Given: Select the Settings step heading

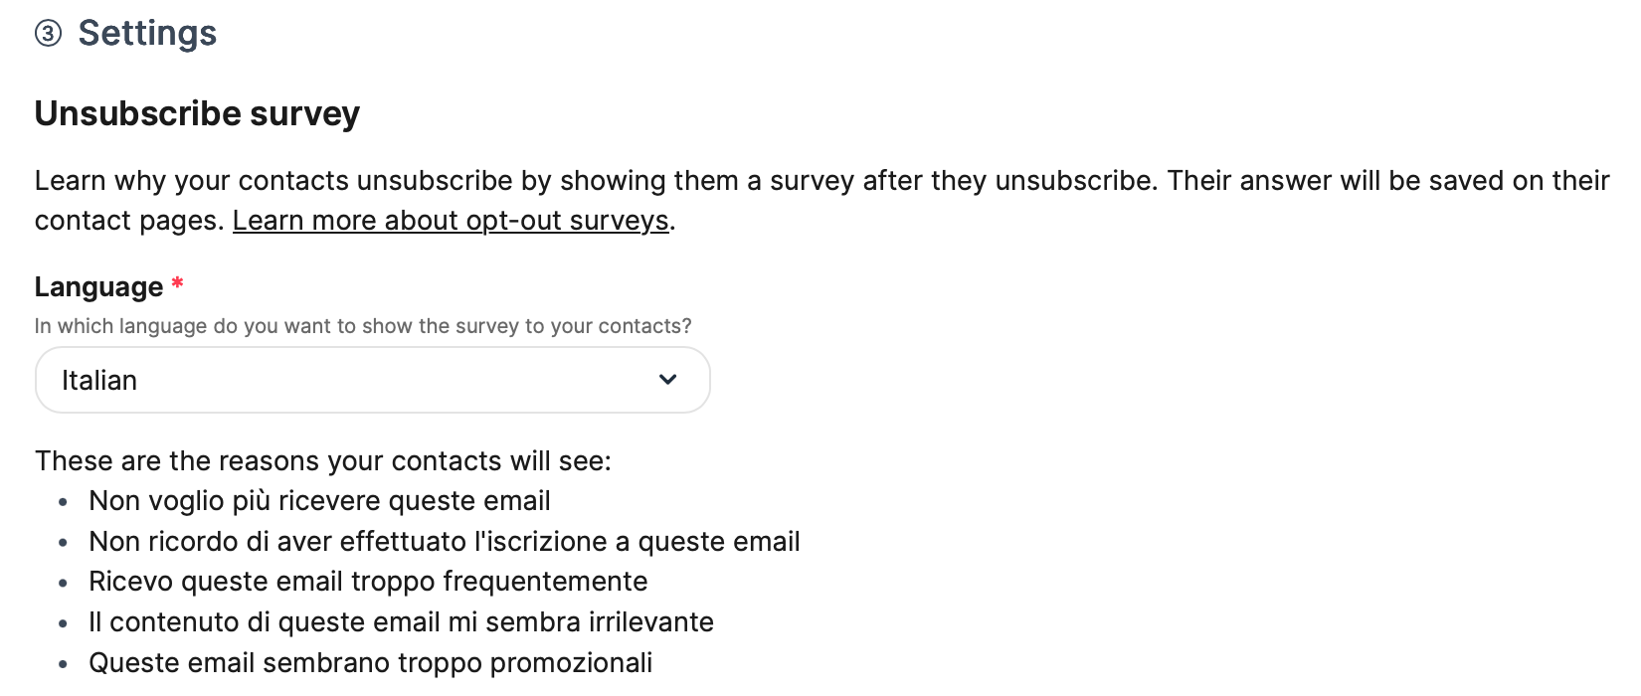Looking at the screenshot, I should [x=147, y=33].
